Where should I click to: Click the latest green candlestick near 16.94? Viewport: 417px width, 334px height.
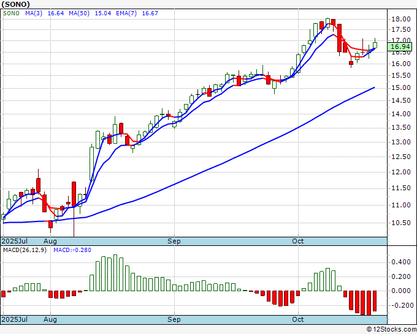tap(375, 45)
